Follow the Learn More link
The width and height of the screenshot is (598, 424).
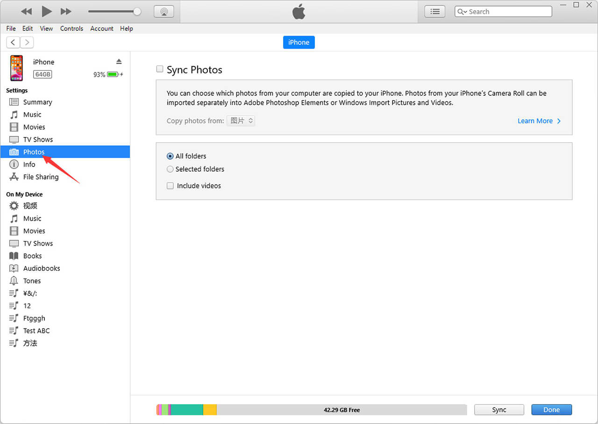(x=539, y=121)
